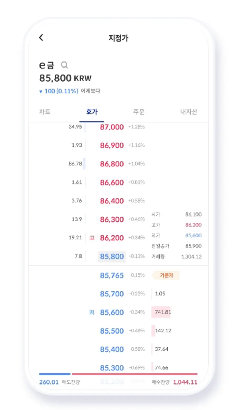236x410 pixels.
Task: Click the red 고 high-price marker
Action: pyautogui.click(x=92, y=238)
